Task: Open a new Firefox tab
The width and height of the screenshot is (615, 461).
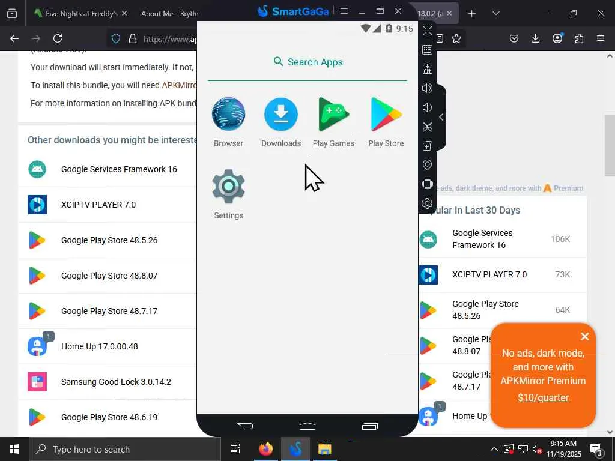Action: (x=472, y=14)
